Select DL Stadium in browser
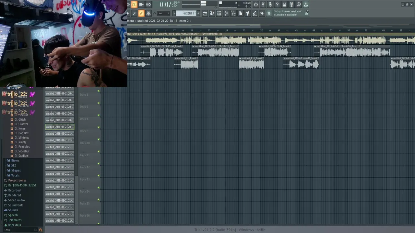Viewport: 415px width, 233px height. (21, 156)
